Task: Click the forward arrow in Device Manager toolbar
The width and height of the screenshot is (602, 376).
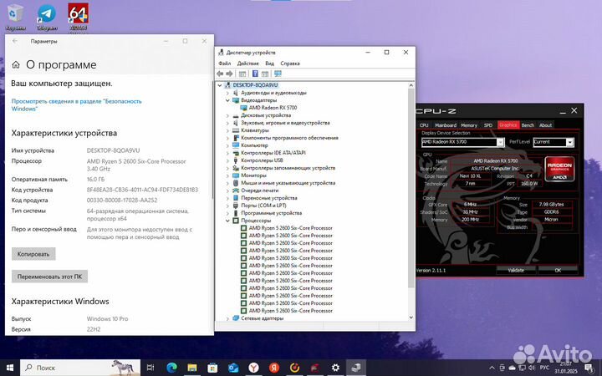Action: pyautogui.click(x=229, y=74)
